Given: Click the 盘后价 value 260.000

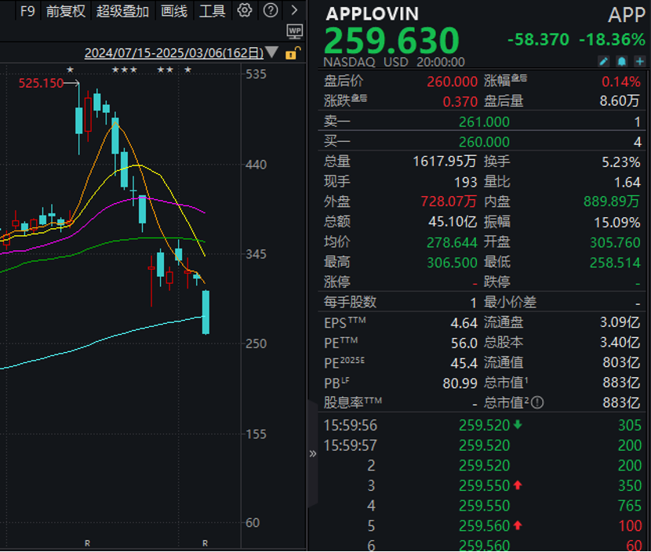Looking at the screenshot, I should pyautogui.click(x=452, y=82).
